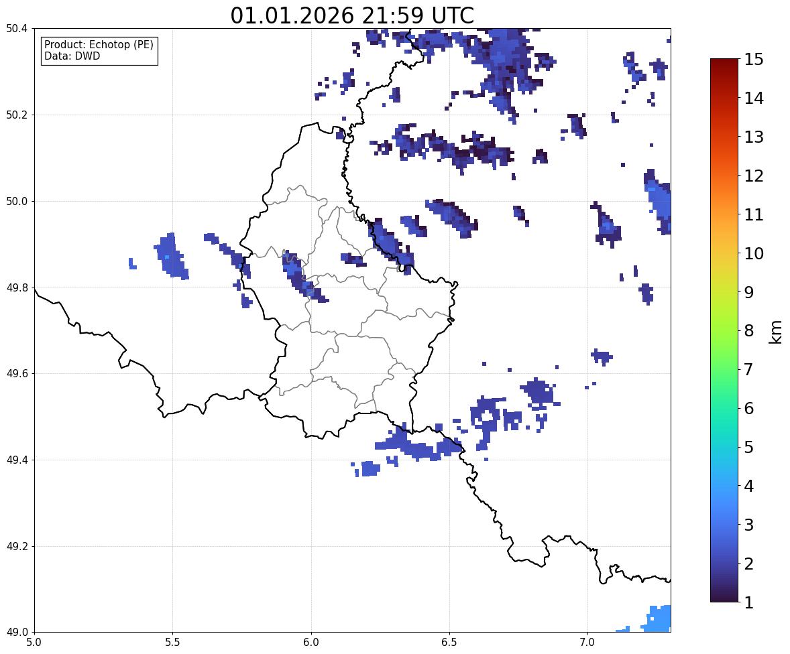Click the longitude axis label 6.5

pos(449,643)
